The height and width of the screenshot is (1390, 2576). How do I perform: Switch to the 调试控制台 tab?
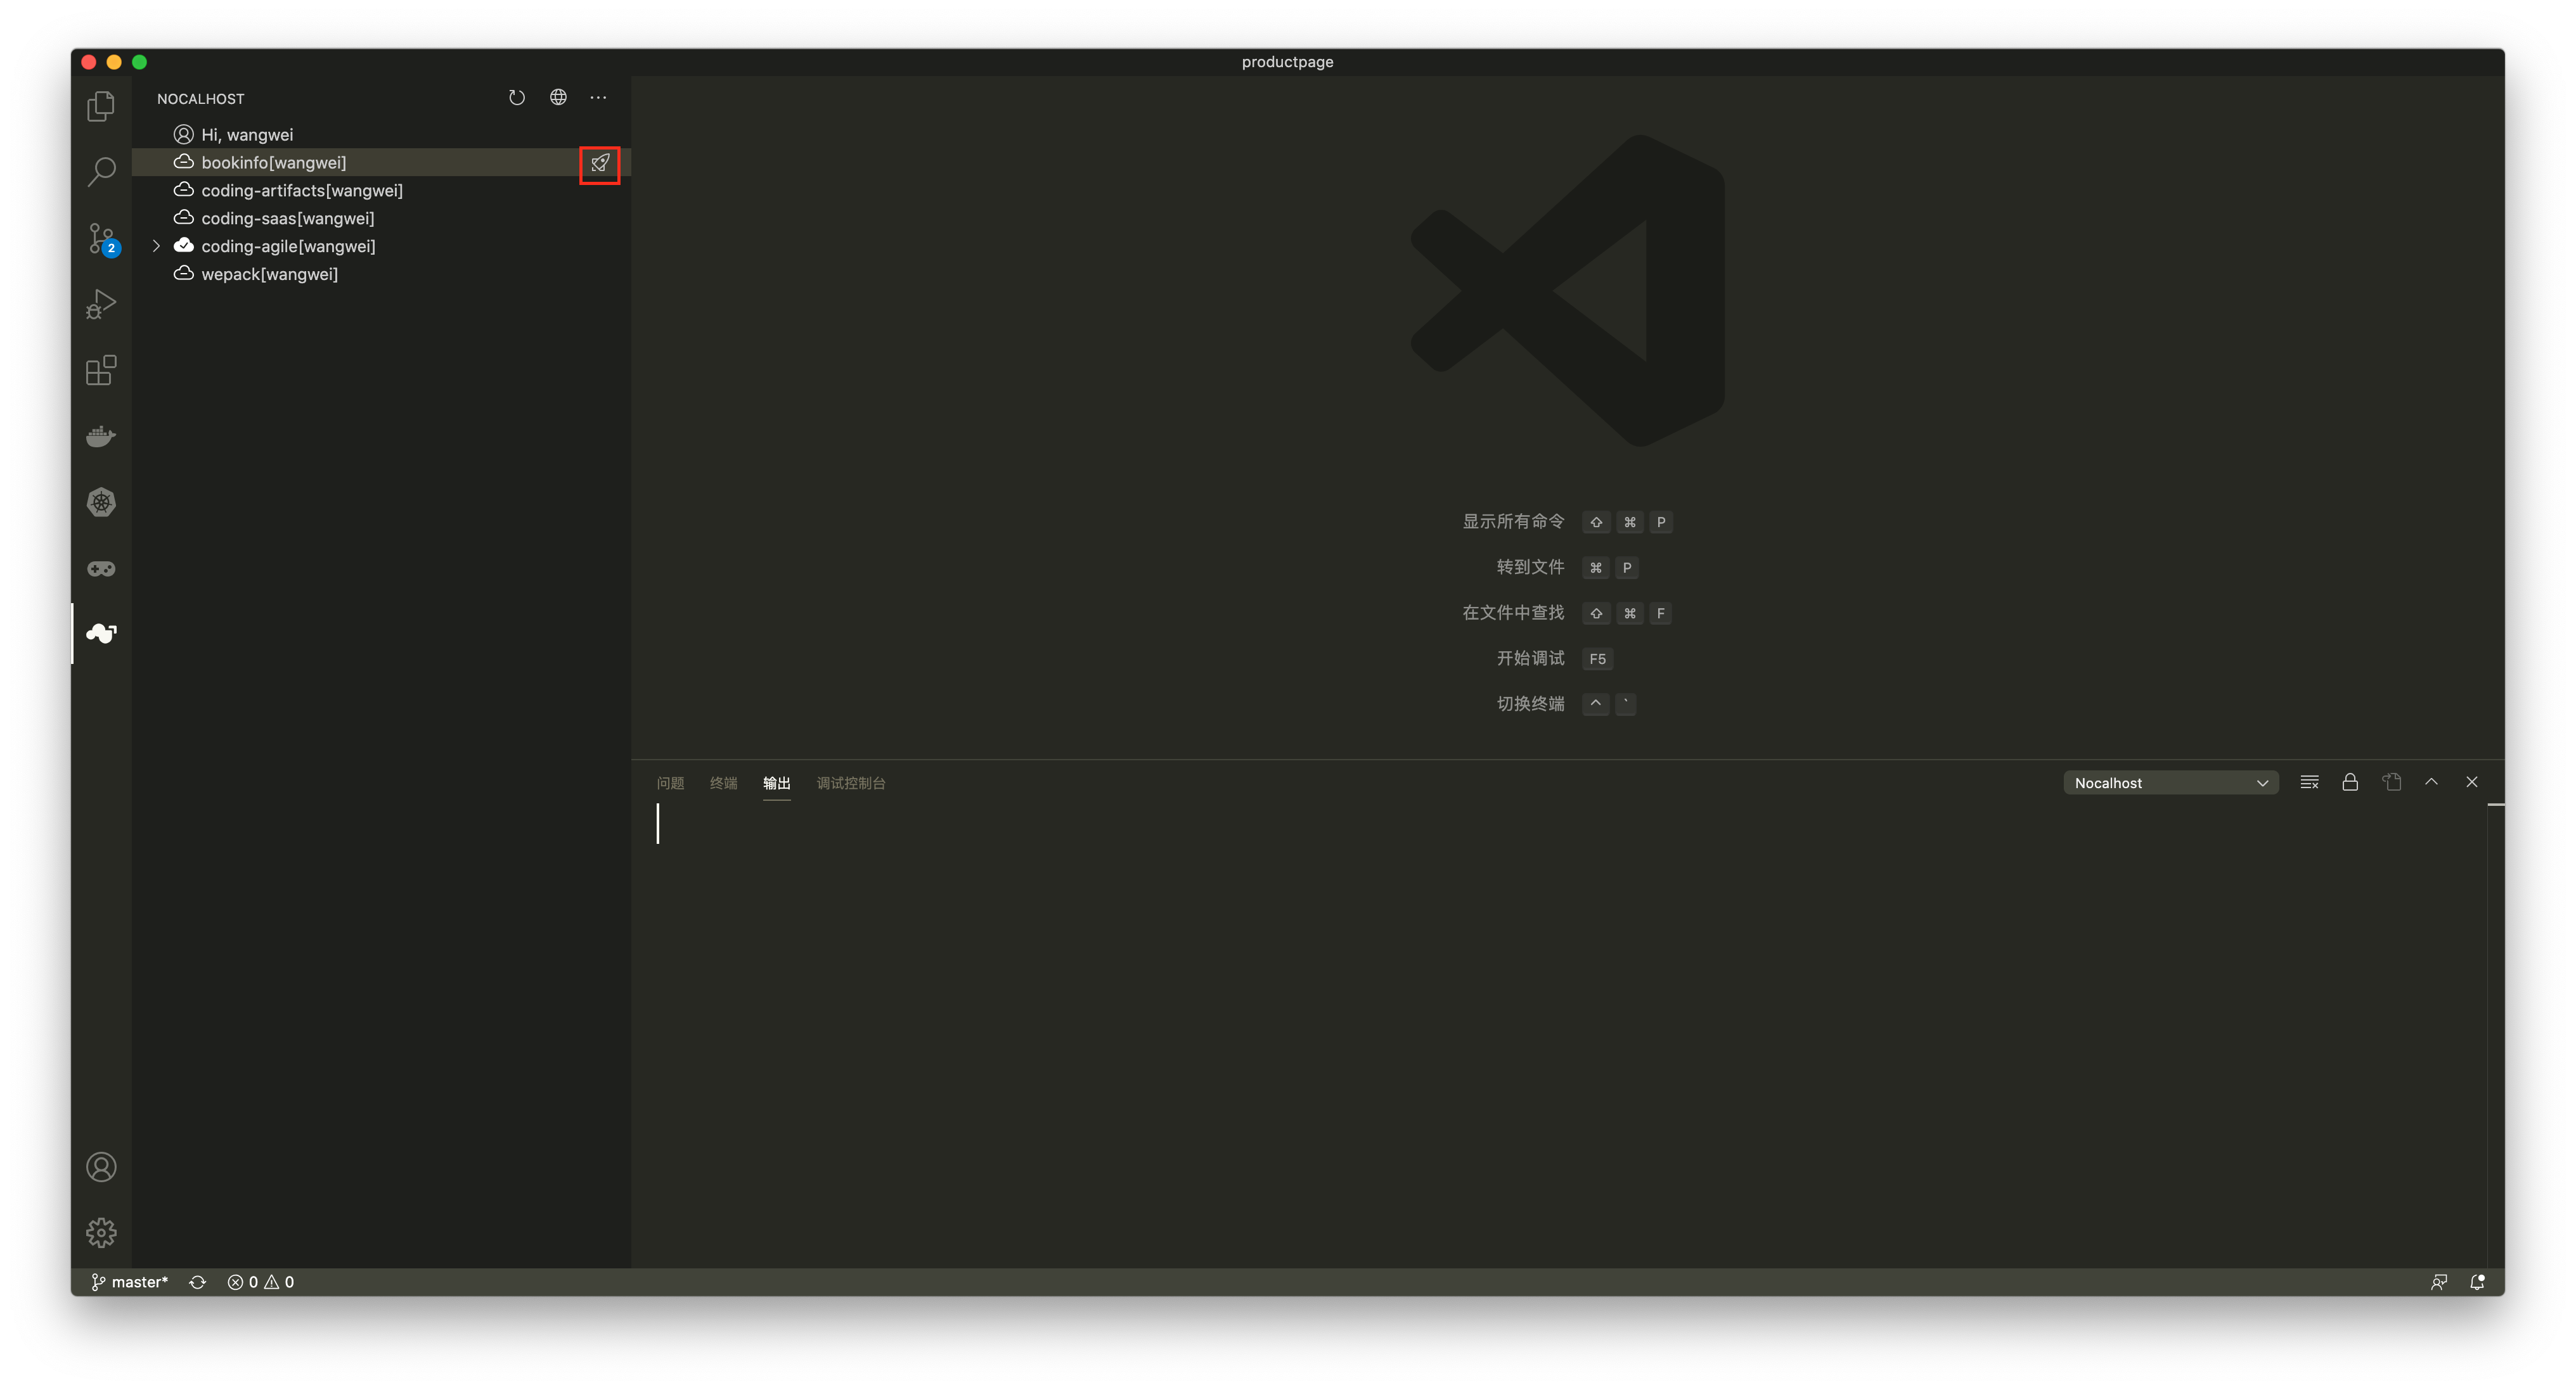(x=850, y=784)
